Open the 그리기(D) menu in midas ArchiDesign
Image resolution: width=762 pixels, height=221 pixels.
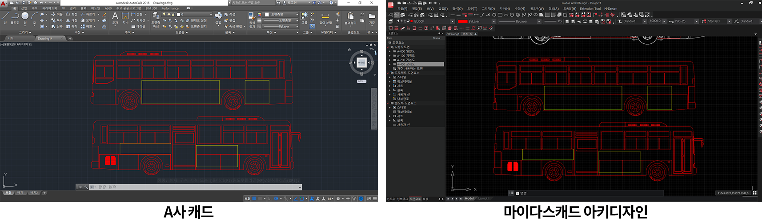click(x=488, y=9)
